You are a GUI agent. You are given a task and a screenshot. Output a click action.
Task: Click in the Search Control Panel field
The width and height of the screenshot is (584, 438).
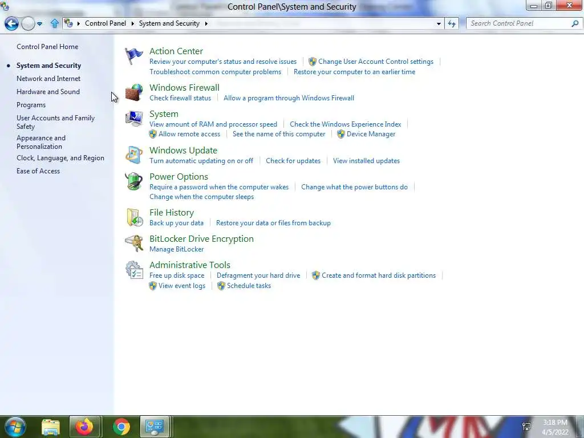pyautogui.click(x=520, y=23)
